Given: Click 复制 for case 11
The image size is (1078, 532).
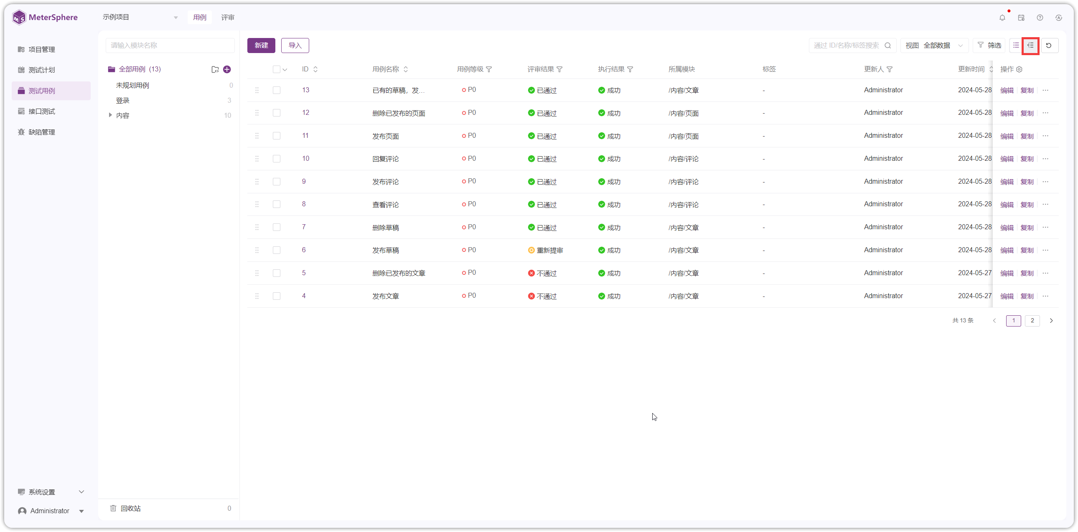Looking at the screenshot, I should pos(1027,137).
